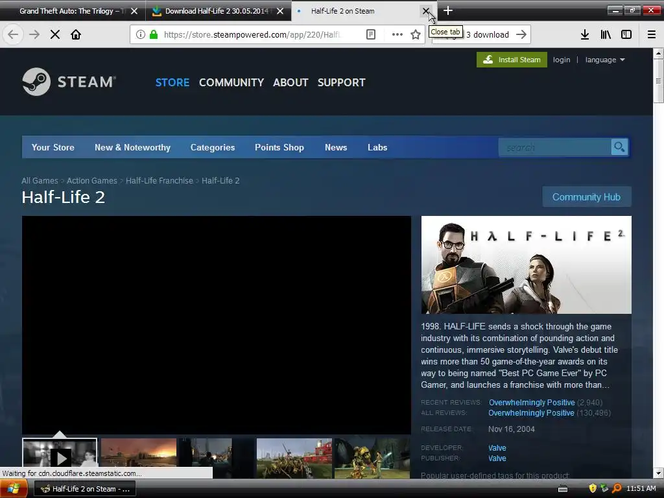Select the Half-Life 2 on Steam tab

(x=342, y=11)
